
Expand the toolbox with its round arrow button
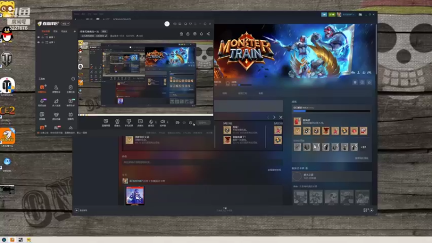[x=73, y=79]
